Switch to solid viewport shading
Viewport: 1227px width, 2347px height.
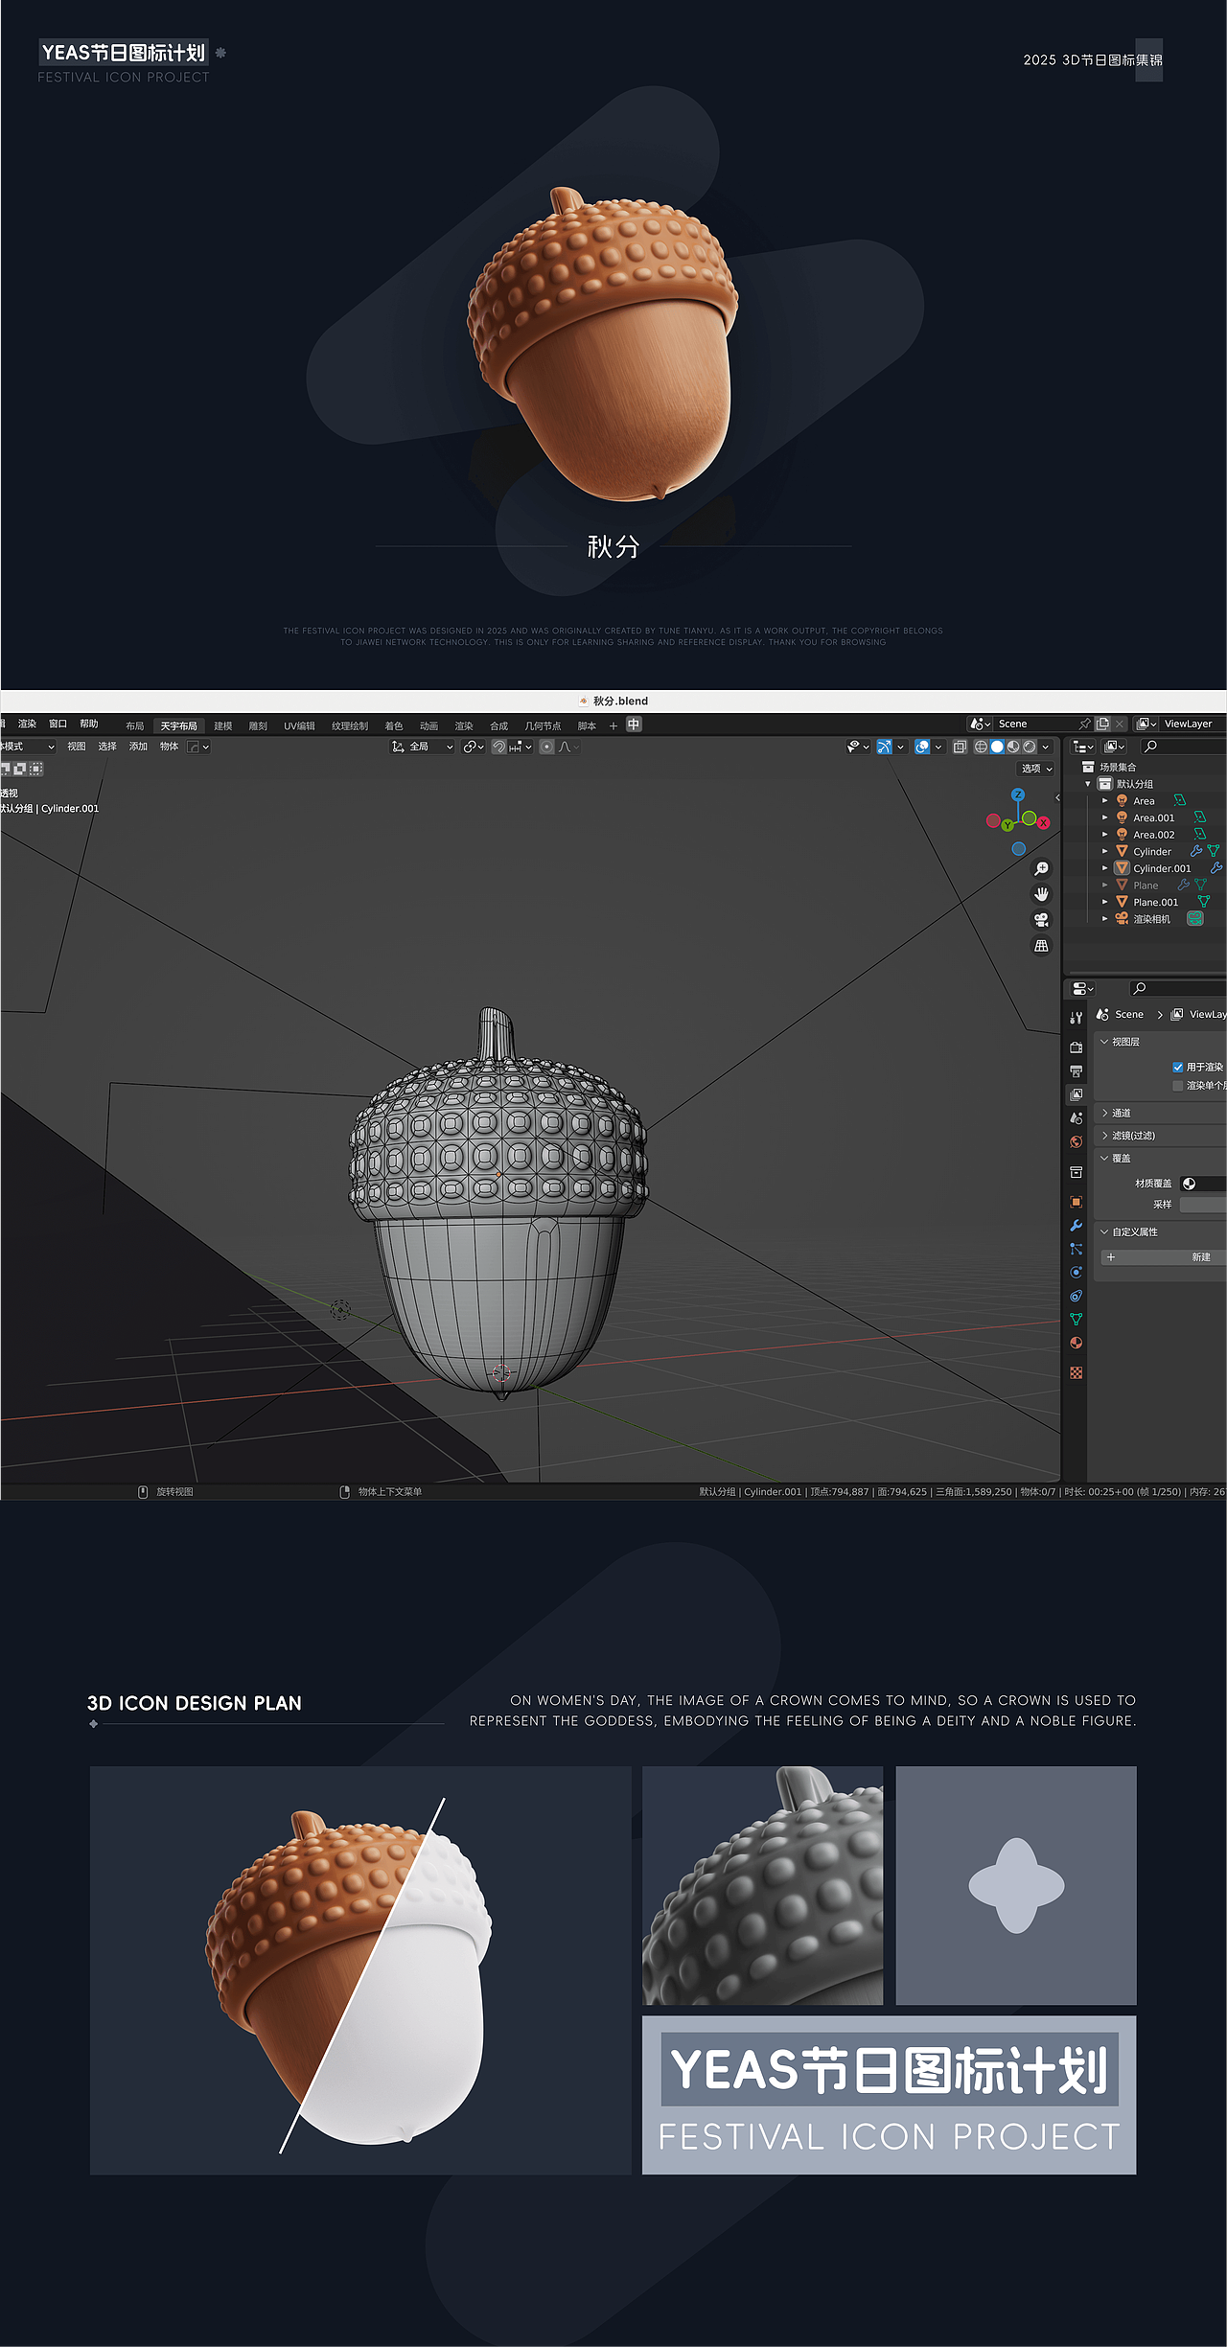tap(997, 747)
